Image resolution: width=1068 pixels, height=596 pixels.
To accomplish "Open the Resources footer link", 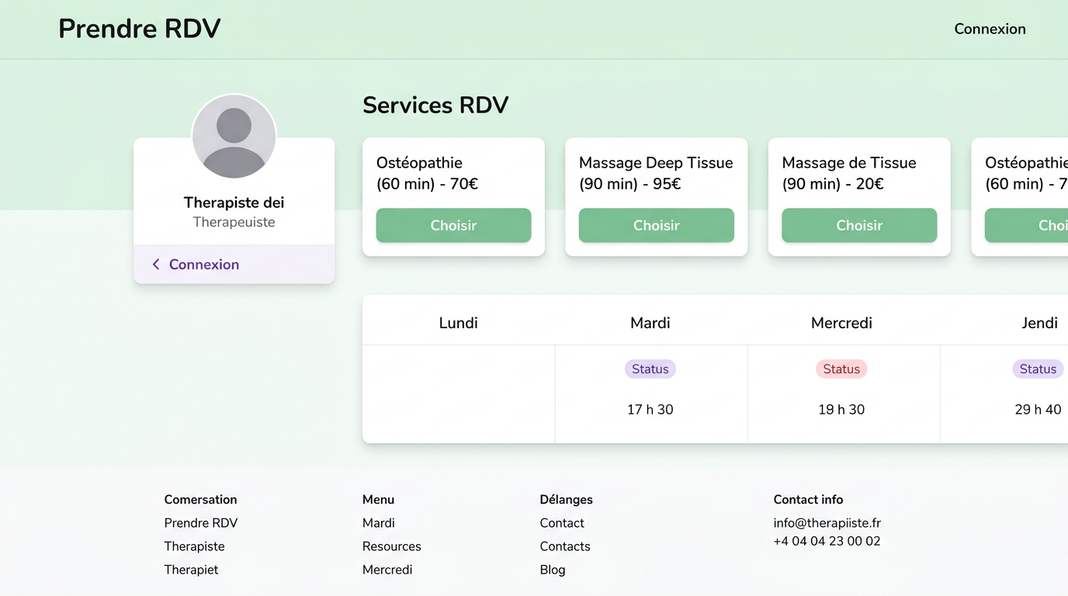I will 392,546.
